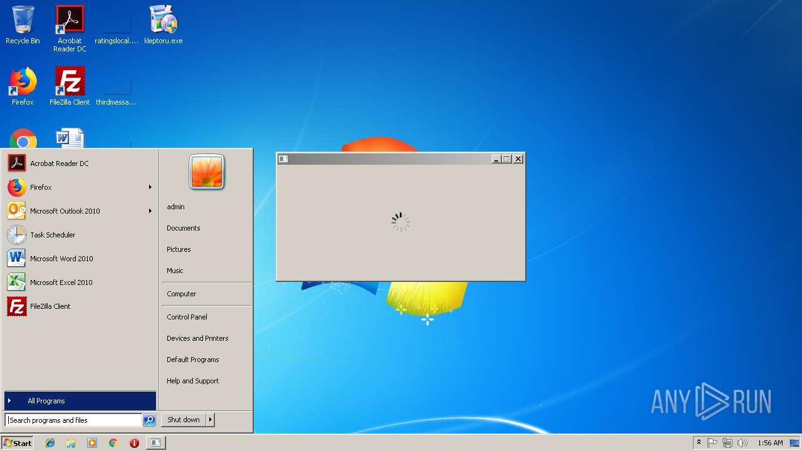The width and height of the screenshot is (802, 451).
Task: Select the FileZilla Client desktop shortcut
Action: click(70, 86)
